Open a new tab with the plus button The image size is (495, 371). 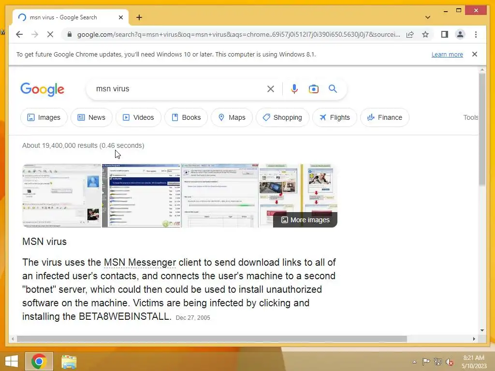coord(139,17)
